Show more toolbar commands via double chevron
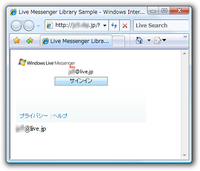The image size is (200, 171). click(x=185, y=36)
